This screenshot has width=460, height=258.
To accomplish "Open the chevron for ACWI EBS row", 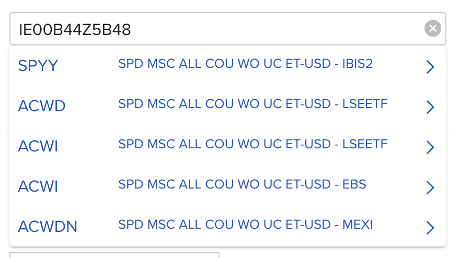I will point(430,187).
